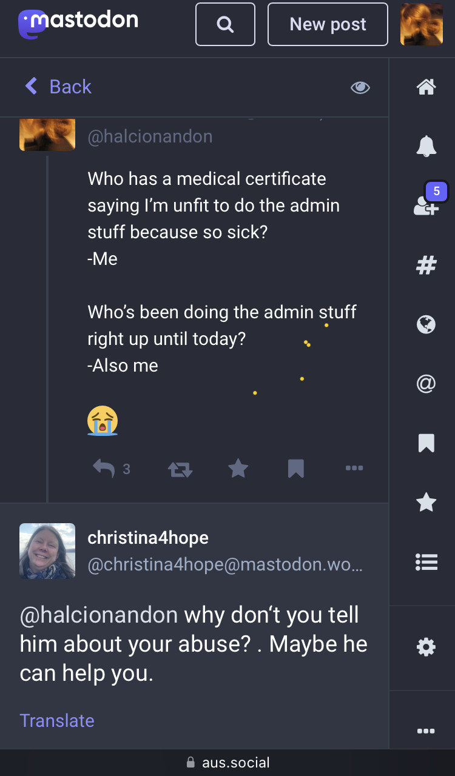Viewport: 455px width, 776px height.
Task: Expand the sidebar's more menu ellipsis
Action: 426,731
